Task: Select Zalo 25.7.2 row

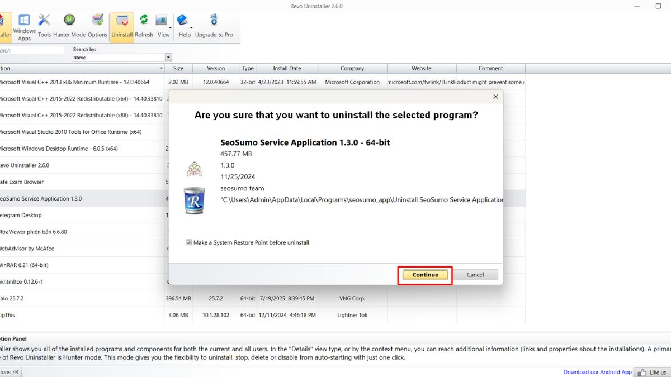Action: pos(262,298)
